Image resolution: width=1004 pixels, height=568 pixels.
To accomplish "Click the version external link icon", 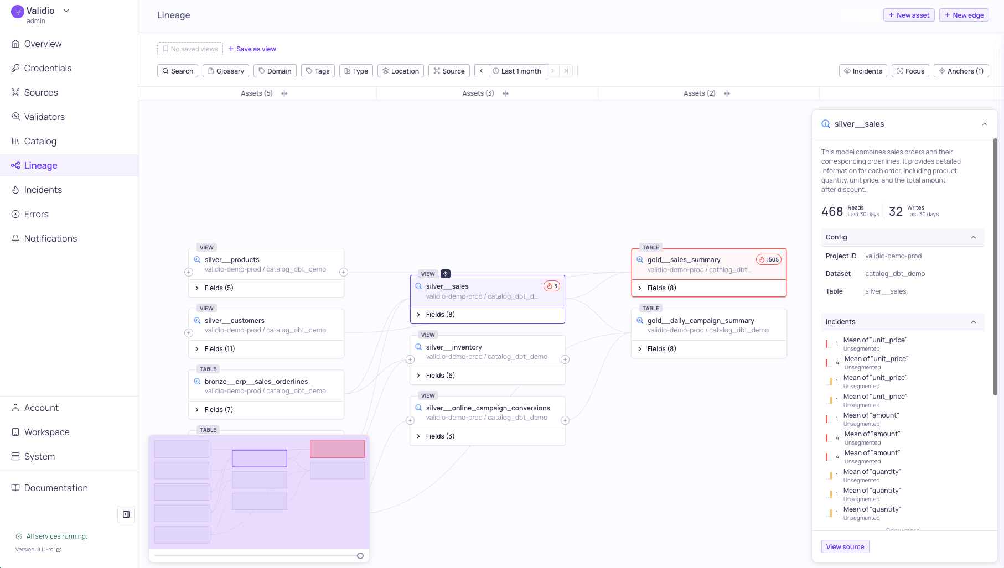I will (x=59, y=550).
